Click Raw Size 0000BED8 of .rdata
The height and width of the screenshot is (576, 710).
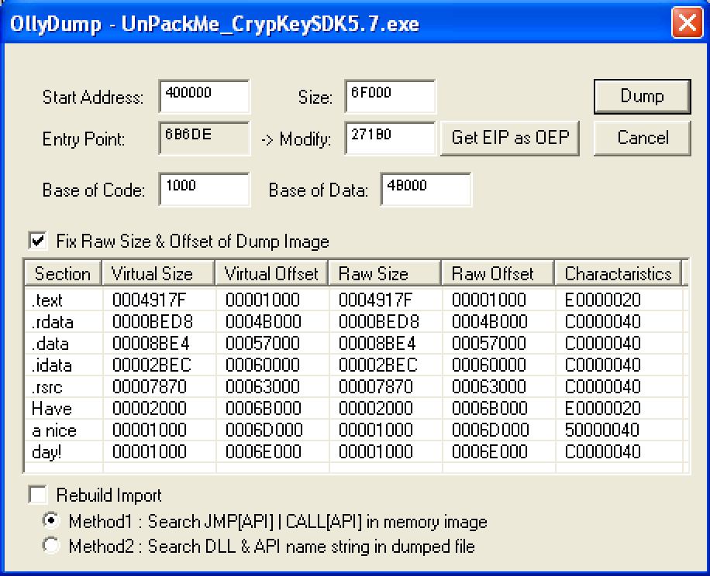click(x=378, y=321)
